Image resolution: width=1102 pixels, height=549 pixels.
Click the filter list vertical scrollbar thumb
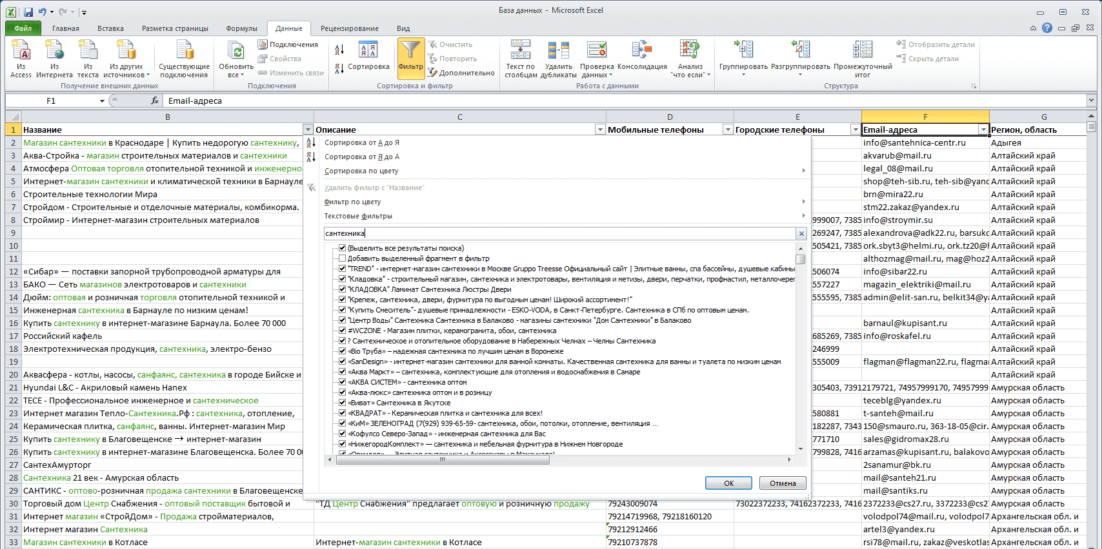[x=801, y=259]
